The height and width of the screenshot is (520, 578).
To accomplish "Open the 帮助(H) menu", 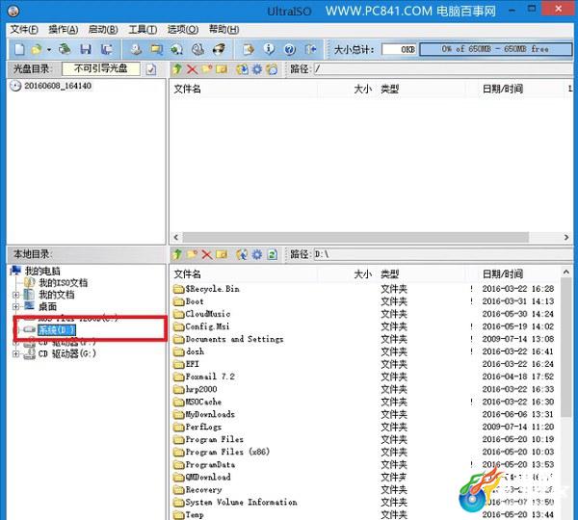I will (223, 30).
